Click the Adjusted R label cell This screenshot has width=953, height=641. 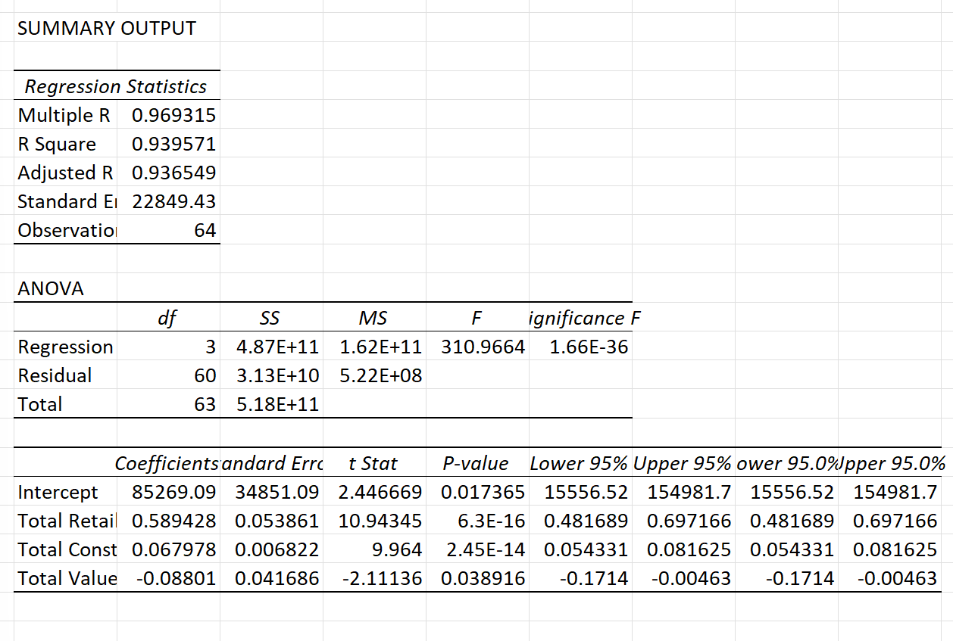65,173
